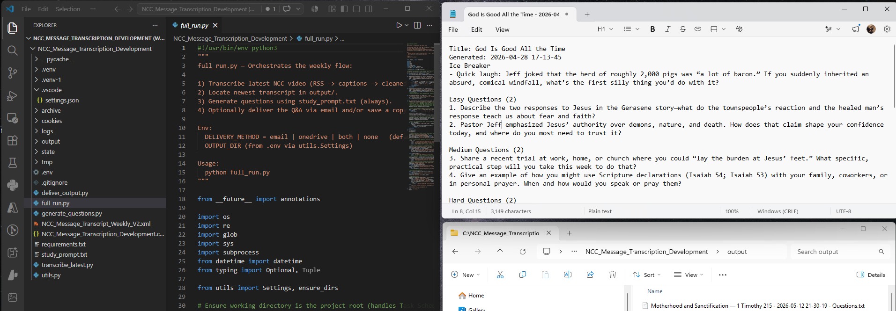Screen dimensions: 896x311
Task: Add a new tab in Notepad
Action: pos(587,14)
